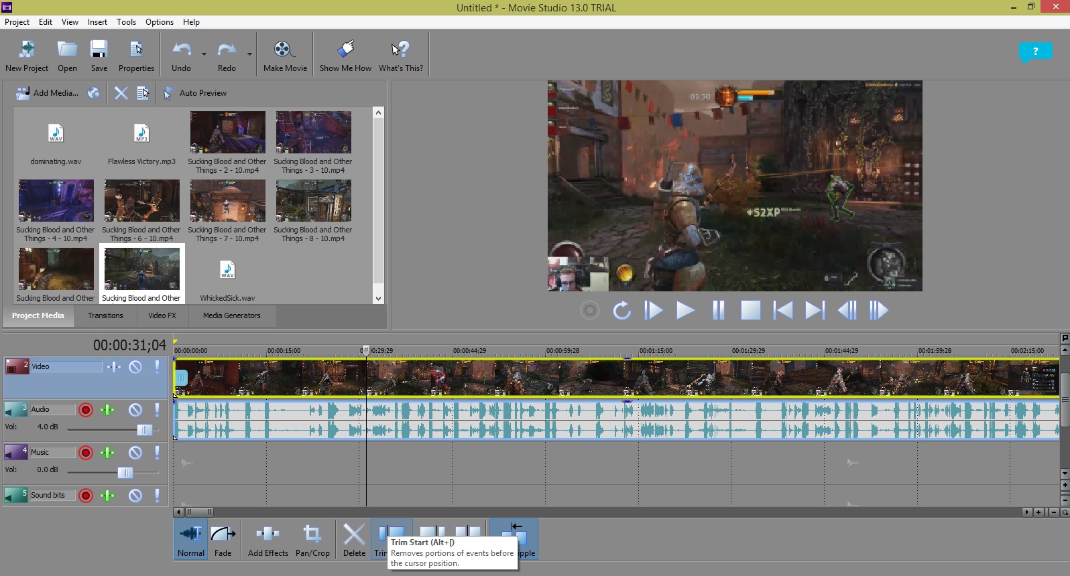Mute the Audio track
Image resolution: width=1070 pixels, height=576 pixels.
(x=135, y=410)
